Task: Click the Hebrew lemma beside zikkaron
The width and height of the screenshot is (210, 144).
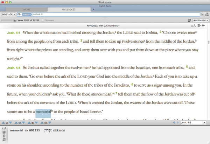Action: [x=48, y=130]
